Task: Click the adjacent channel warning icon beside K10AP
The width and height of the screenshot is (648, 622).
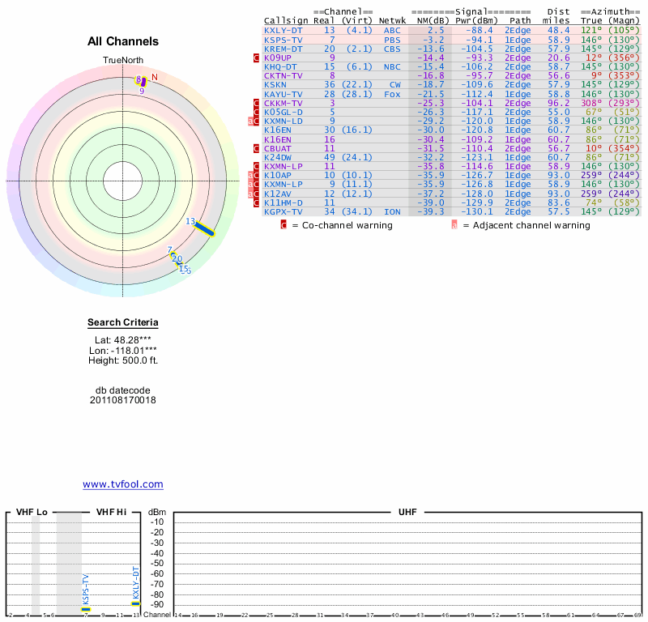Action: pyautogui.click(x=251, y=176)
